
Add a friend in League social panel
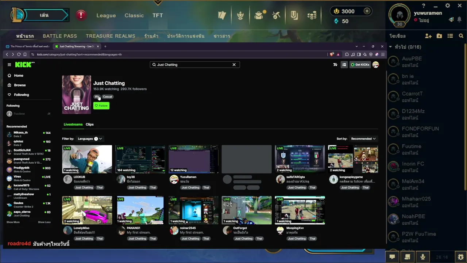pos(428,36)
